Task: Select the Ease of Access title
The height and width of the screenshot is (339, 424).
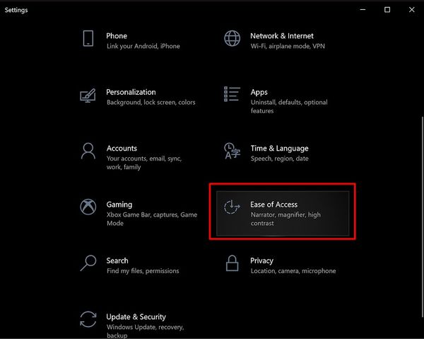Action: click(273, 205)
